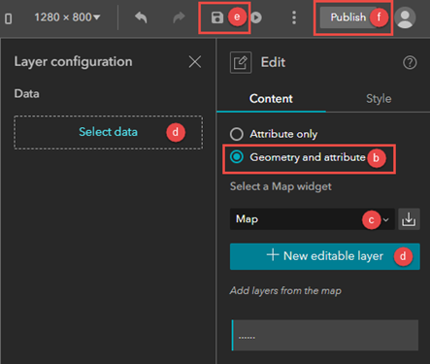Click the Select data button
The image size is (430, 364).
pos(109,132)
